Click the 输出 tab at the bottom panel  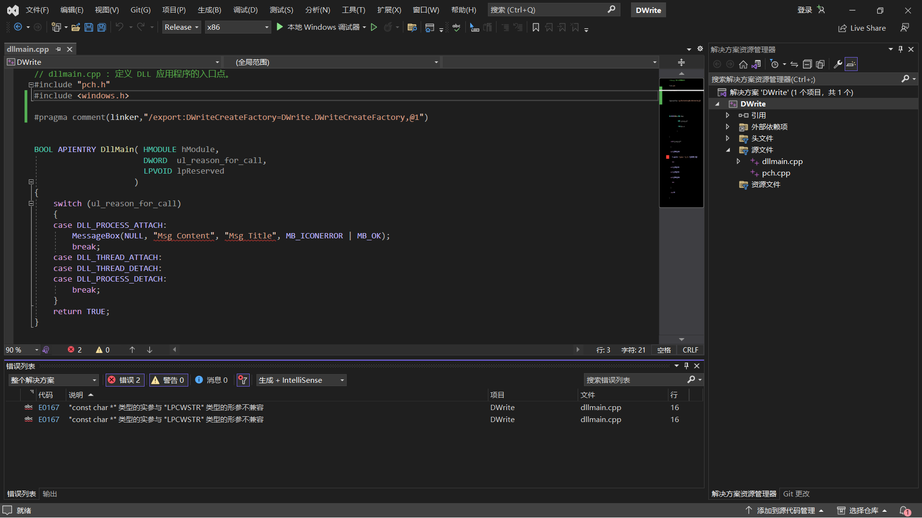[x=50, y=494]
